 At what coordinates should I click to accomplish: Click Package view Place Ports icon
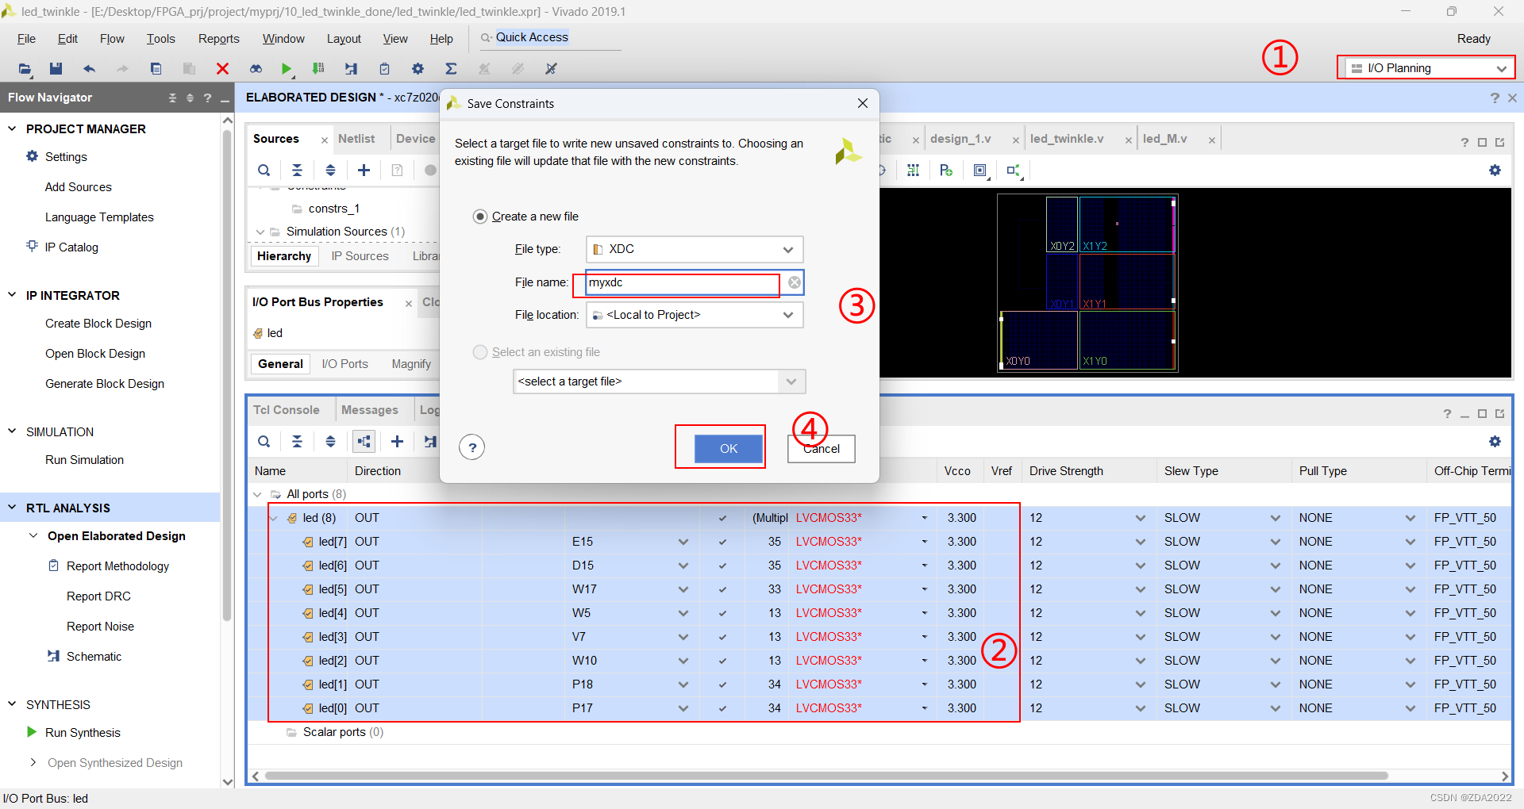pos(946,171)
